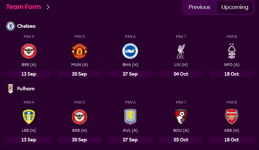Viewport: 259px width, 150px height.
Task: Select Brentford crest in Chelsea's MW4 fixture
Action: (x=29, y=51)
